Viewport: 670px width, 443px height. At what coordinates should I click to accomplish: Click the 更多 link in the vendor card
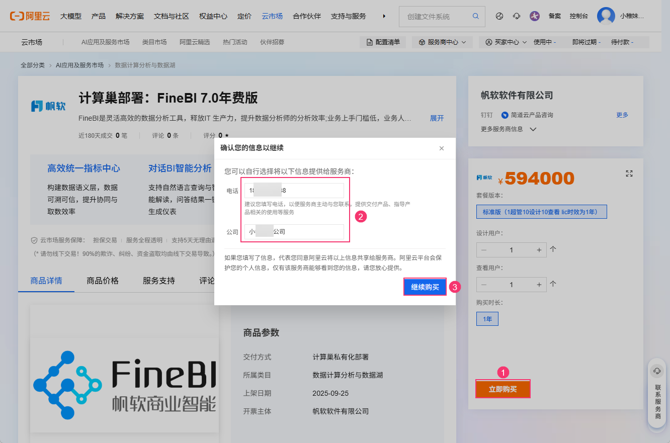point(622,115)
